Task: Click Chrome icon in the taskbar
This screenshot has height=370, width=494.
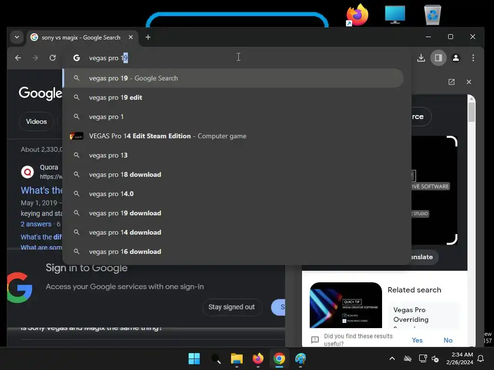Action: tap(279, 358)
